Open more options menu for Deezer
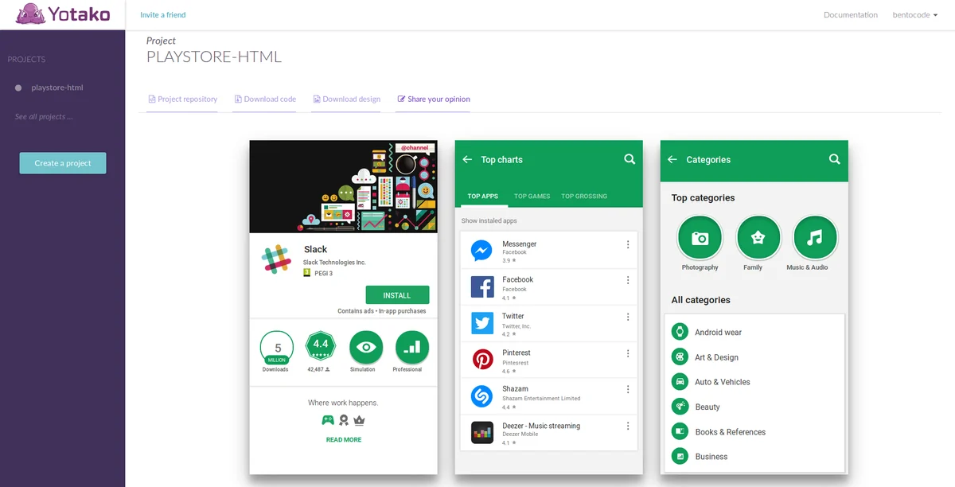955x487 pixels. (x=628, y=427)
